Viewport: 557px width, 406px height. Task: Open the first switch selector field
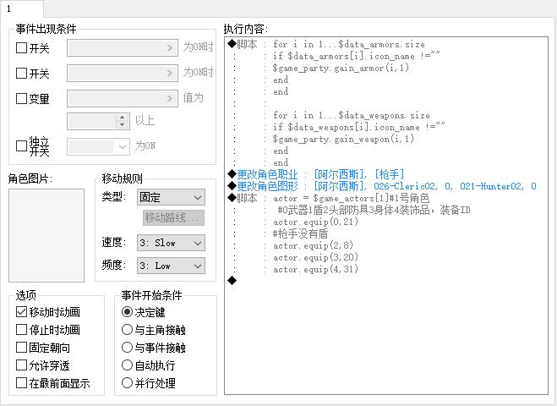pos(123,47)
